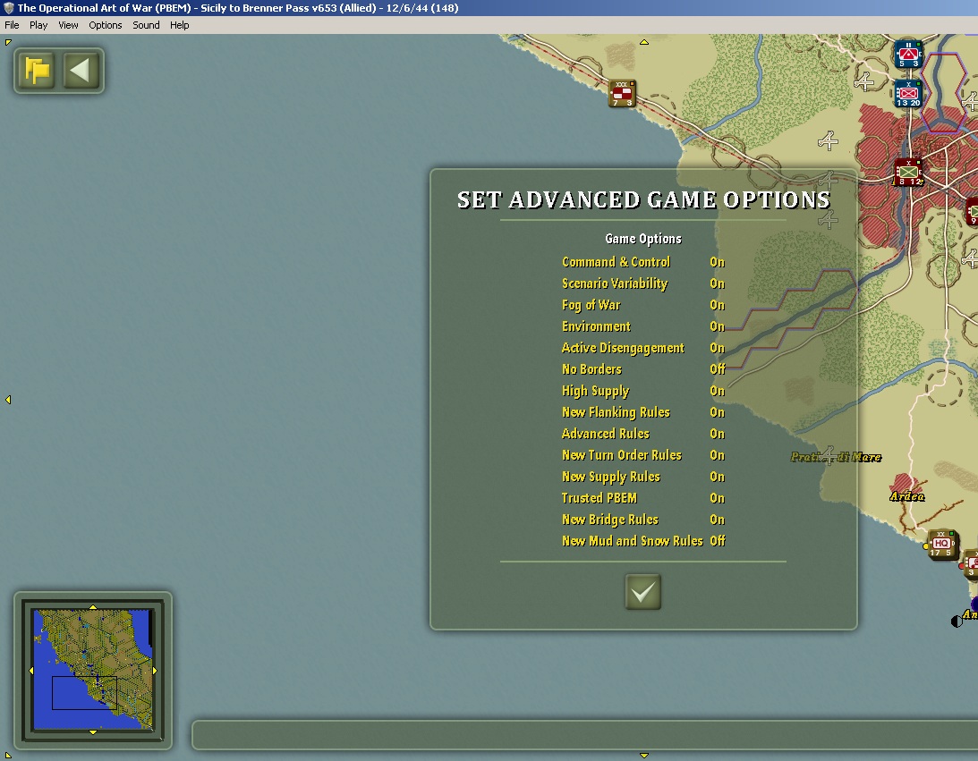The width and height of the screenshot is (978, 761).
Task: Click the minimap overview of Italy
Action: click(93, 670)
